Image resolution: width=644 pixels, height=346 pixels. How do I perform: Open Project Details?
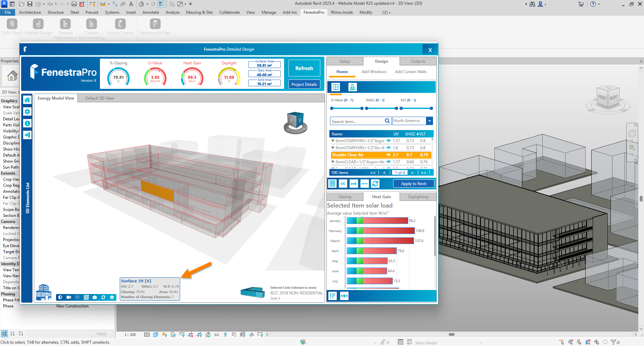(x=304, y=84)
